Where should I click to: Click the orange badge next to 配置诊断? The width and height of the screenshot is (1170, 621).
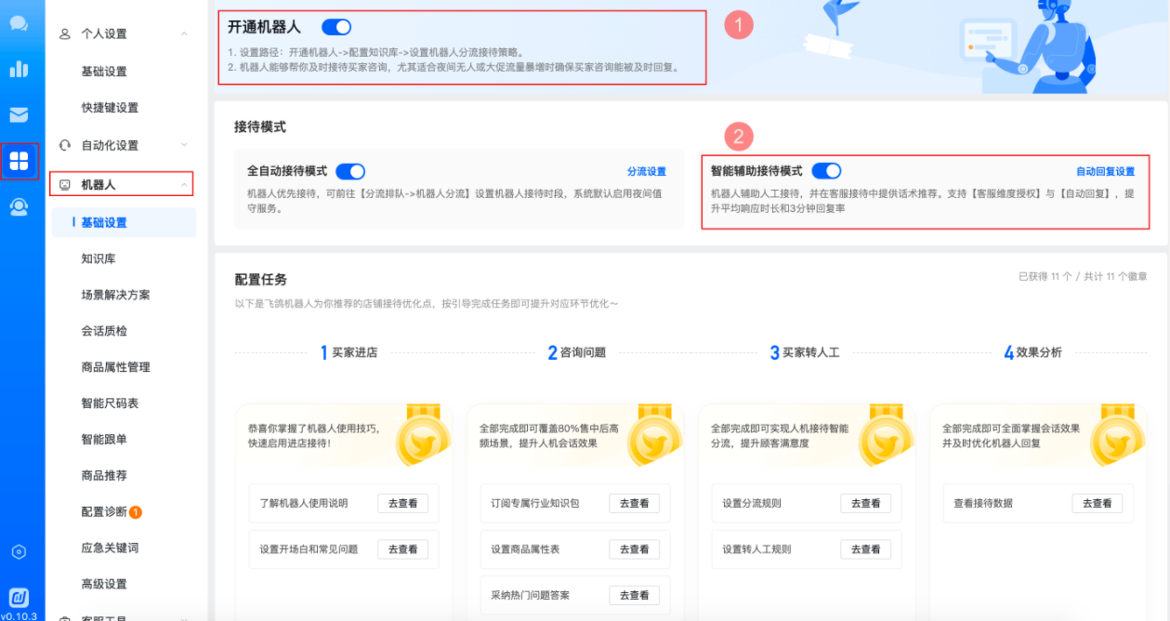tap(136, 512)
